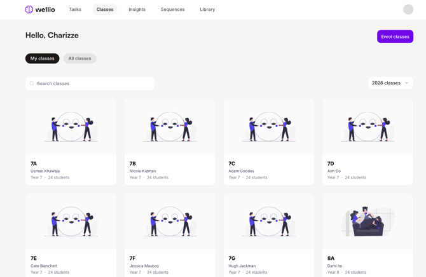The image size is (426, 277).
Task: Click teacher name Usman Khawaja
Action: [x=45, y=171]
